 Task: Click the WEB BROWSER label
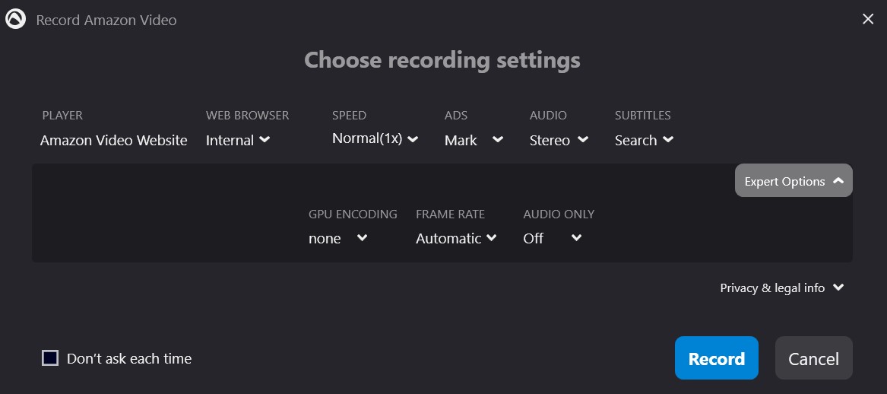[247, 115]
